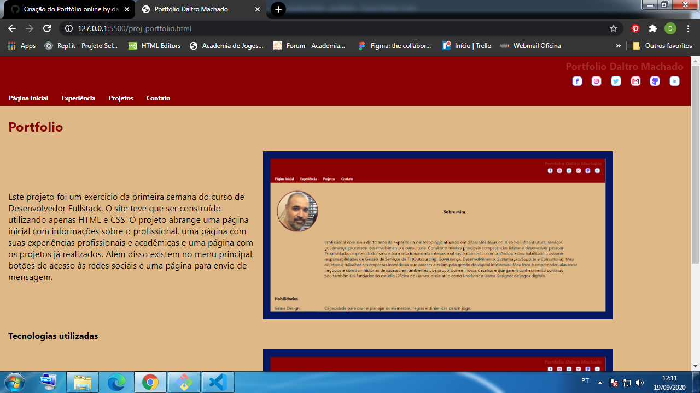Screen dimensions: 700x393
Task: Go to Página Inicial in the site menu
Action: click(x=28, y=98)
